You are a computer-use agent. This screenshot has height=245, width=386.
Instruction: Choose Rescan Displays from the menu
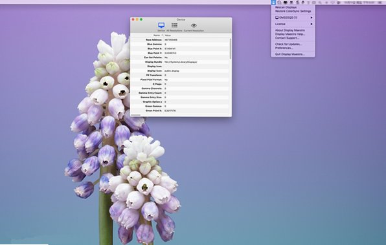point(286,7)
